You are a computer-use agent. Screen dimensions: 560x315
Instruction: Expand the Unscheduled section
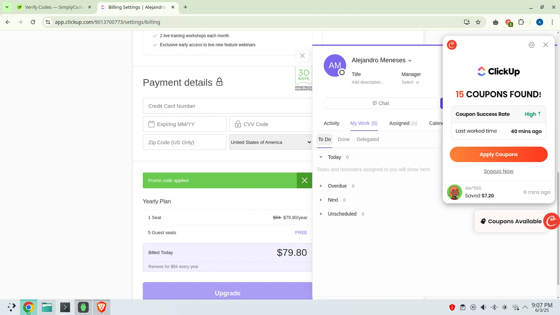(x=321, y=214)
